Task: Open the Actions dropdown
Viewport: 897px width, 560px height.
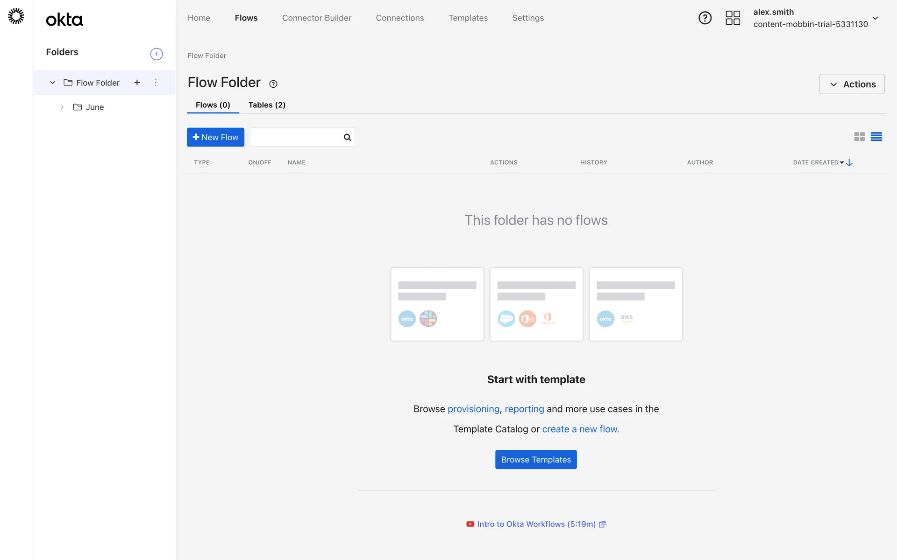Action: click(851, 84)
